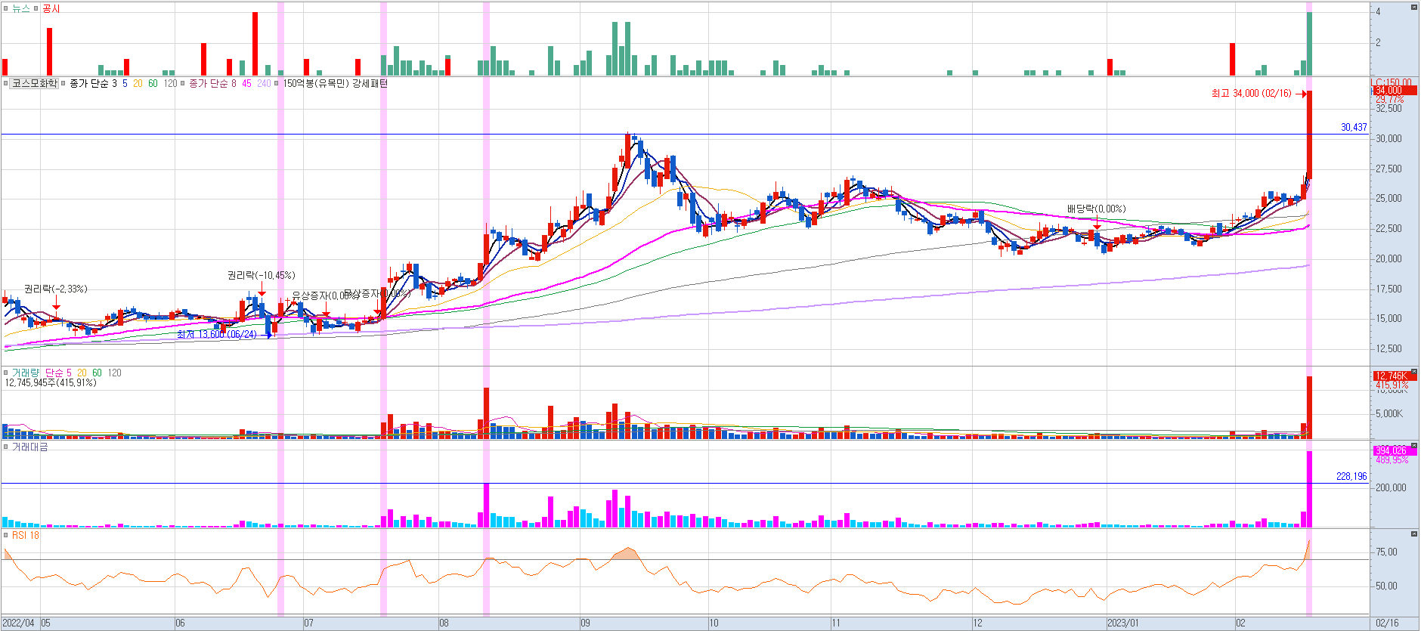Screen dimensions: 1421x631
Task: Select the orange 20 price moving average value
Action: pyautogui.click(x=138, y=83)
